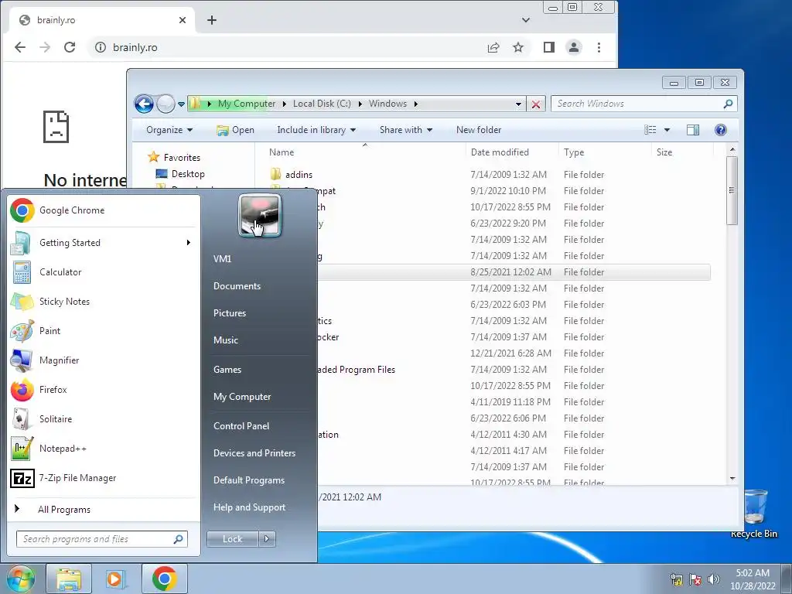Open Magnifier from the Start menu
Image resolution: width=792 pixels, height=594 pixels.
pos(103,360)
